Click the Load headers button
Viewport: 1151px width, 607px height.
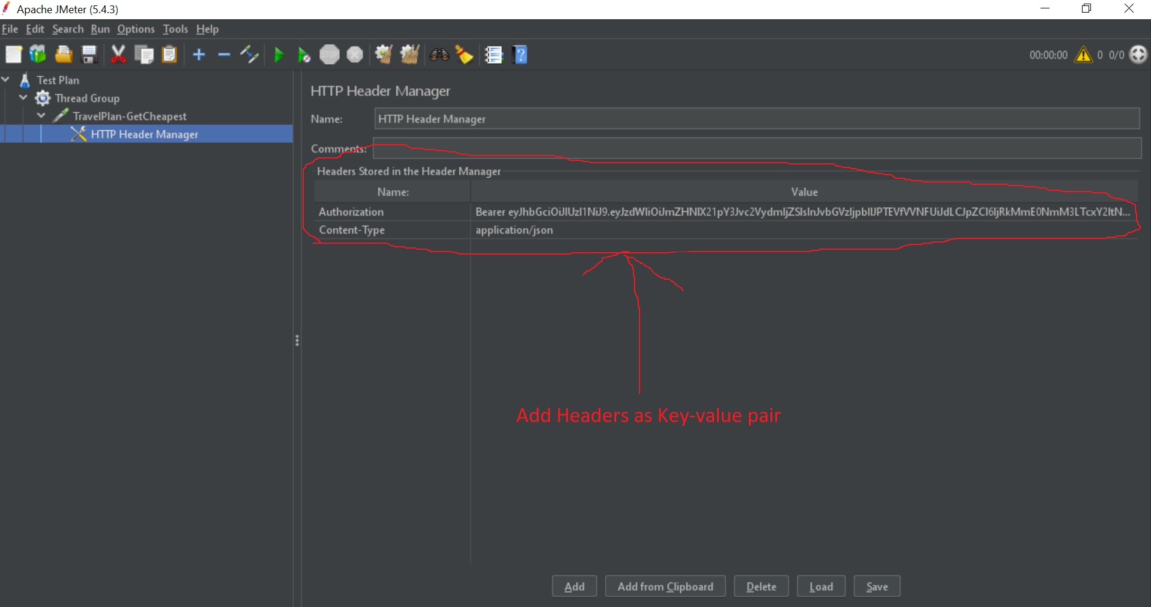[821, 587]
